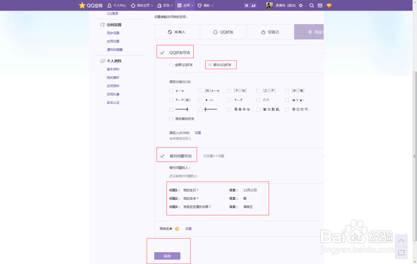Expand the 装扮 dropdown arrow
417x264 pixels.
212,5
